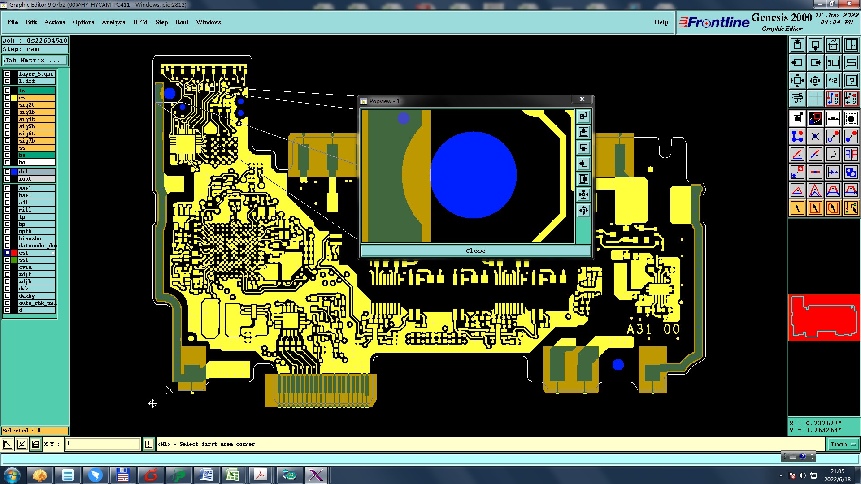Click the blue color swatch of drl layer
The image size is (861, 484).
click(14, 172)
